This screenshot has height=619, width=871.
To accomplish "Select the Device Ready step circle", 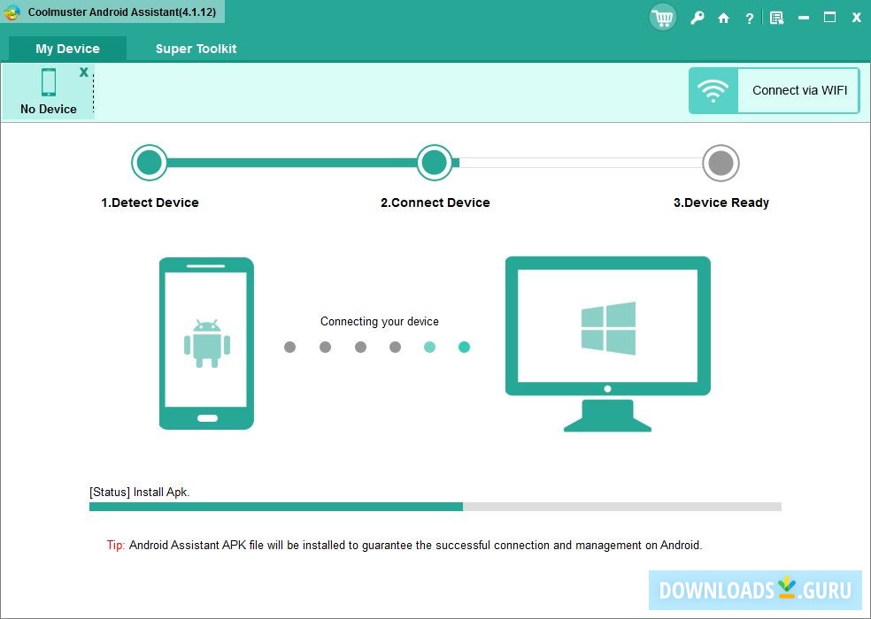I will [x=721, y=163].
